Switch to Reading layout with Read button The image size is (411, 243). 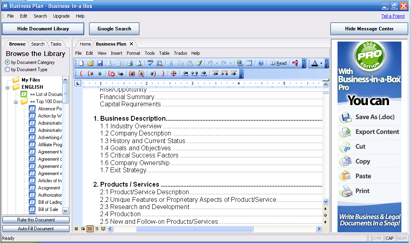(278, 63)
